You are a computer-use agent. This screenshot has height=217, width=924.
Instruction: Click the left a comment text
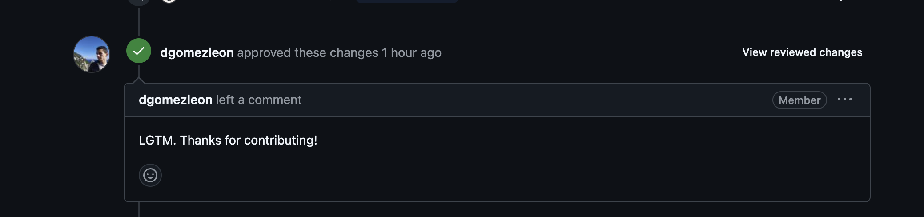click(x=259, y=100)
